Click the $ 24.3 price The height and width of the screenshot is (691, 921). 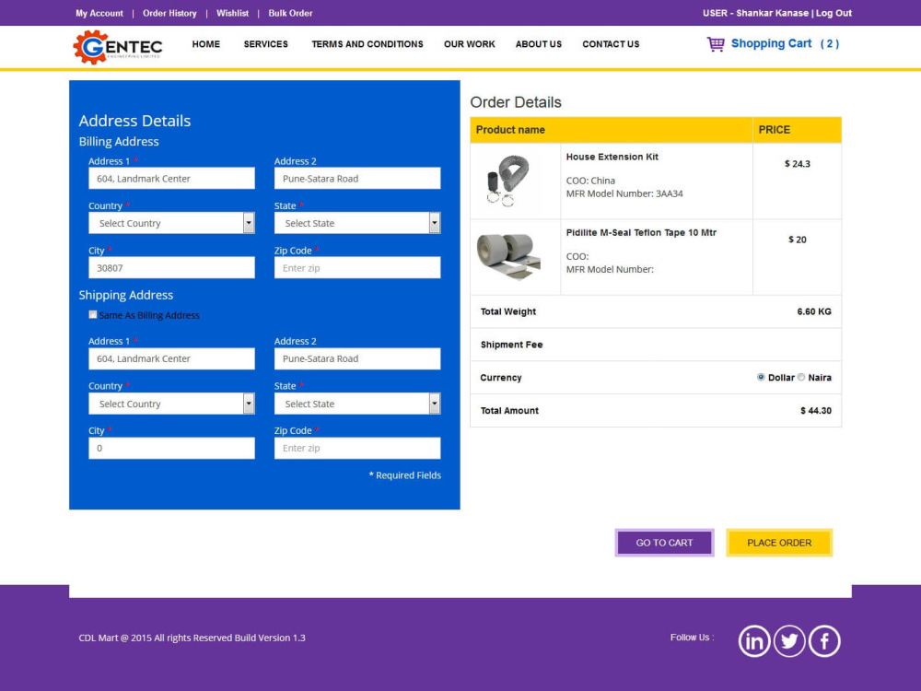coord(797,164)
